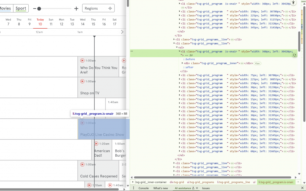Toggle the Sport filter
The height and width of the screenshot is (191, 306).
[x=21, y=8]
